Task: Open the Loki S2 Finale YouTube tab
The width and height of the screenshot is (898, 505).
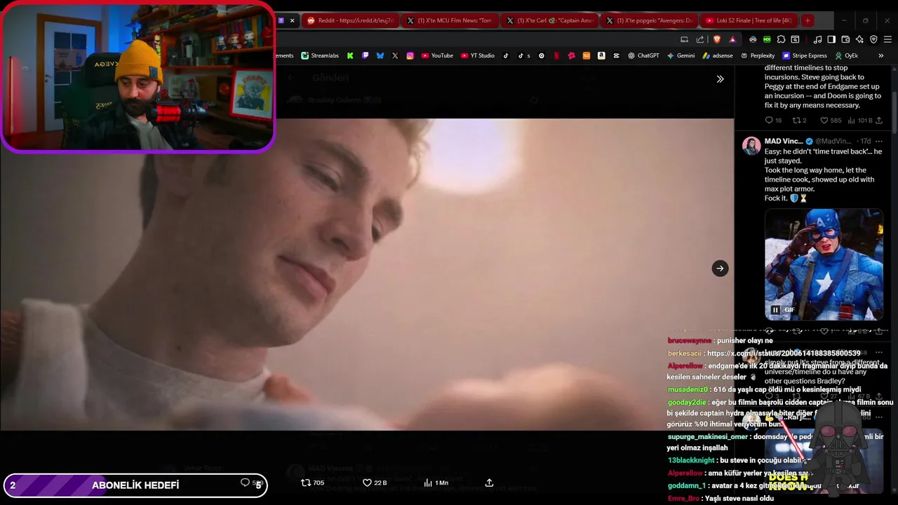Action: pos(749,20)
